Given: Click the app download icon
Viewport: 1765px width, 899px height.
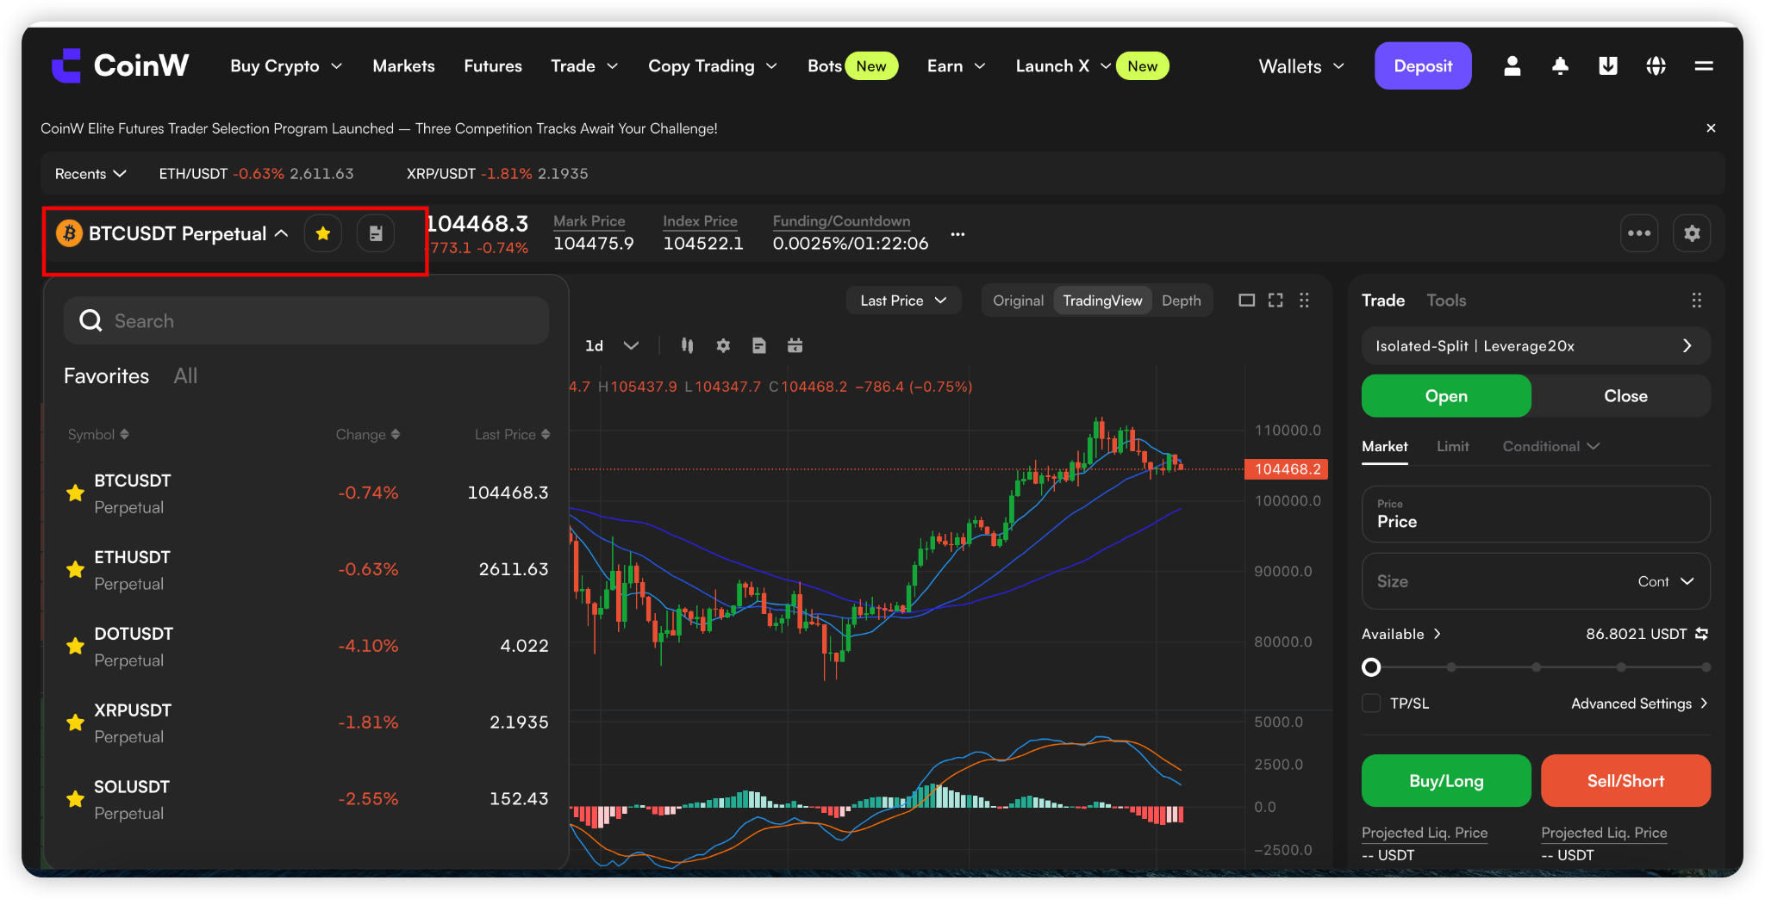Looking at the screenshot, I should pos(1607,65).
